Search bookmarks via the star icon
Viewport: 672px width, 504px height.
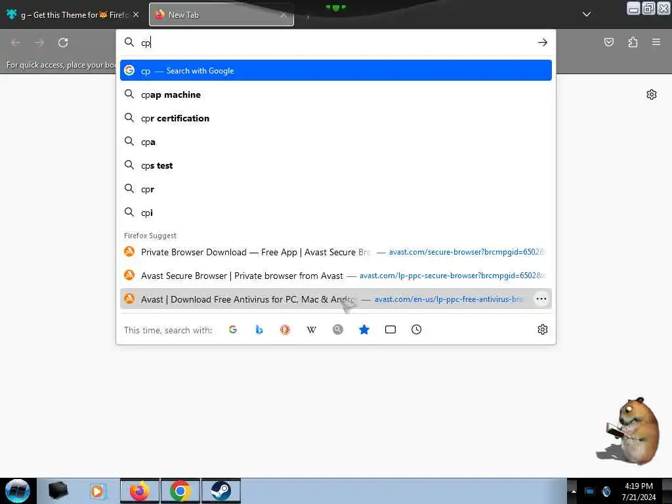364,329
